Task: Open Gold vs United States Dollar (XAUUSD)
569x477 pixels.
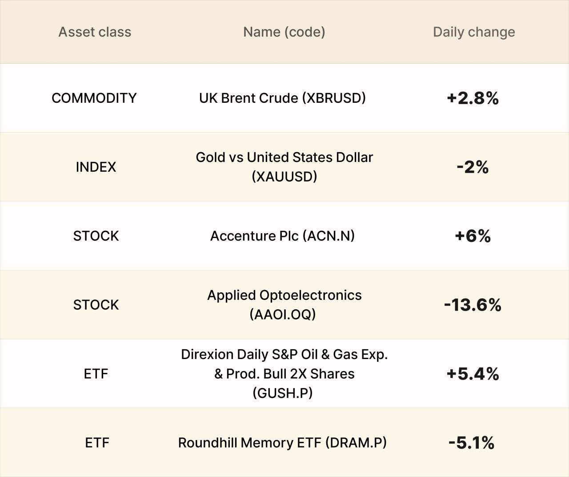Action: [284, 167]
